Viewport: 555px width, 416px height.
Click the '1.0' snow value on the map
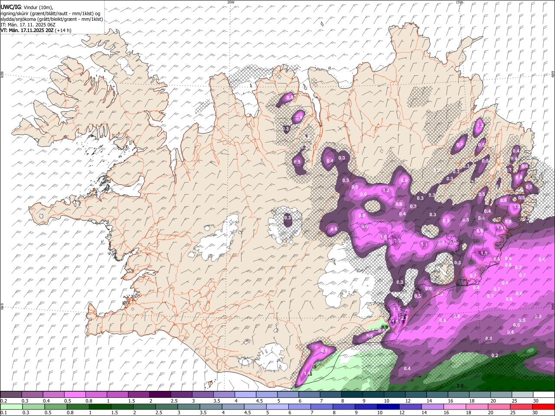pos(383,237)
